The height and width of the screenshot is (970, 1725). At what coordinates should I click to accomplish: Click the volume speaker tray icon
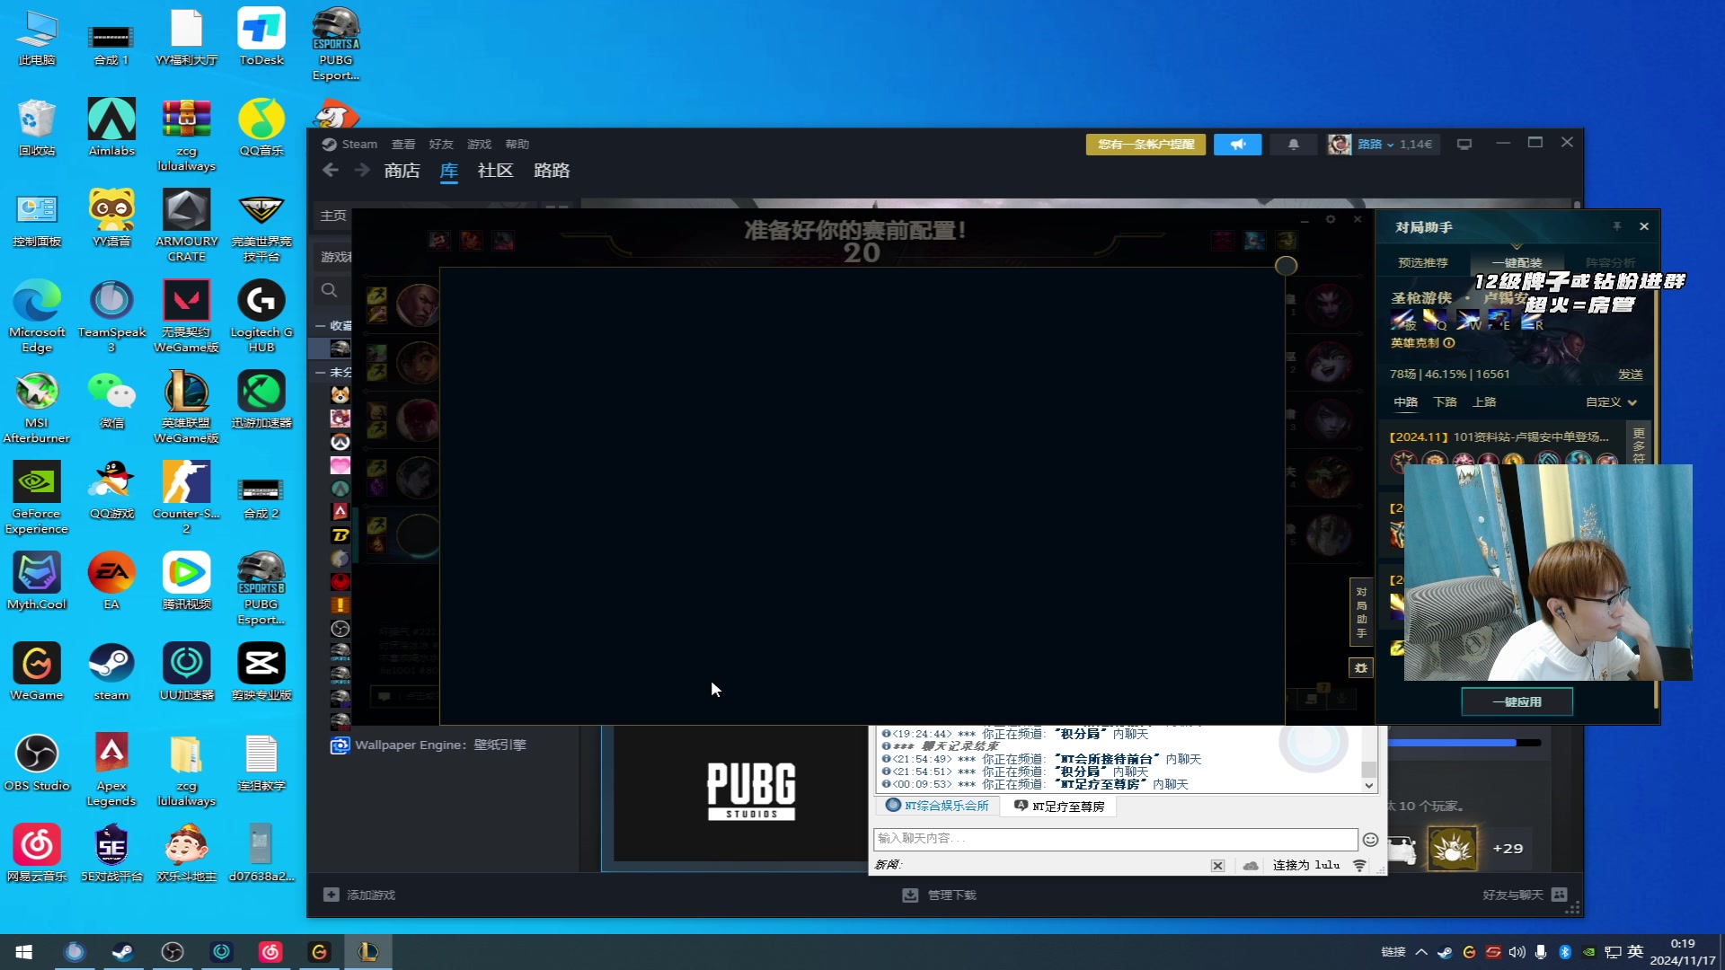click(1517, 952)
